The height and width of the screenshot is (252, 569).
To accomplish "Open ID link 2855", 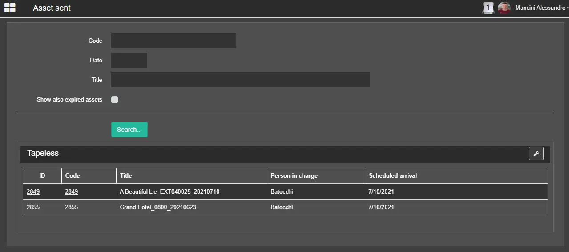I will pos(33,207).
